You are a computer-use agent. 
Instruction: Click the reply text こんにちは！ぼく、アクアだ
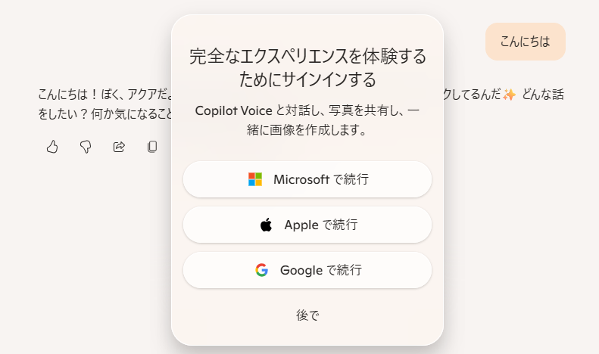coord(105,95)
